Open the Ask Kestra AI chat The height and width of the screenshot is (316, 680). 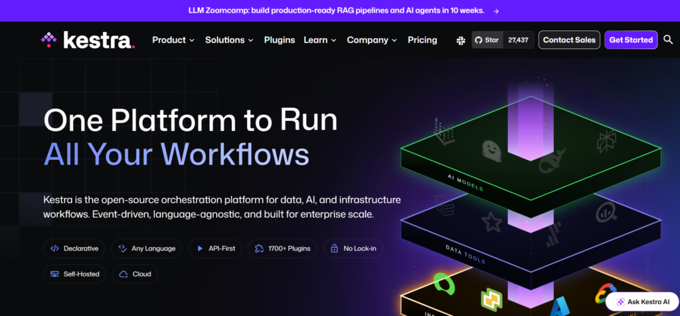tap(642, 301)
